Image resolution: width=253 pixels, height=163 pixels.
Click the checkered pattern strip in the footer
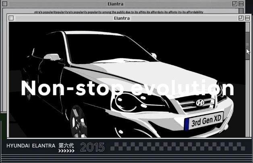pyautogui.click(x=177, y=146)
